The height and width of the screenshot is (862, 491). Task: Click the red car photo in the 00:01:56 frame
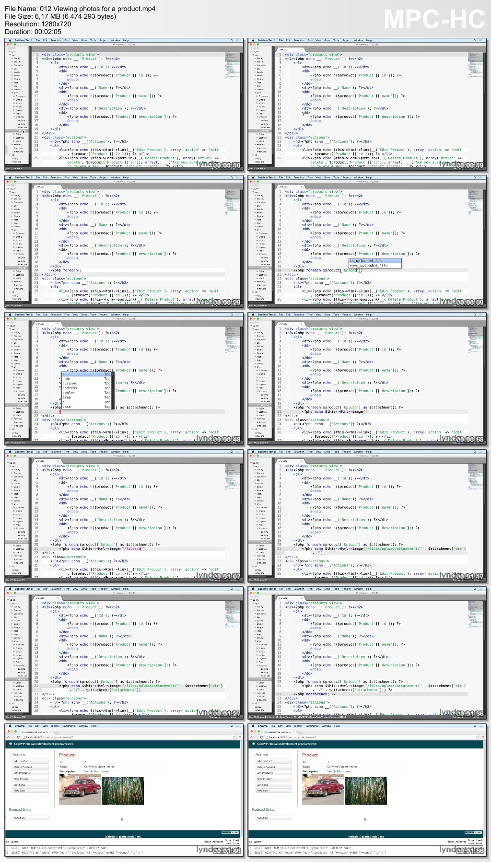(323, 790)
